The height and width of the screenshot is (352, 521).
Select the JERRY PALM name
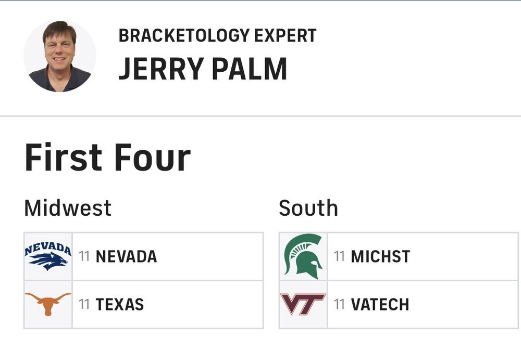(x=203, y=69)
